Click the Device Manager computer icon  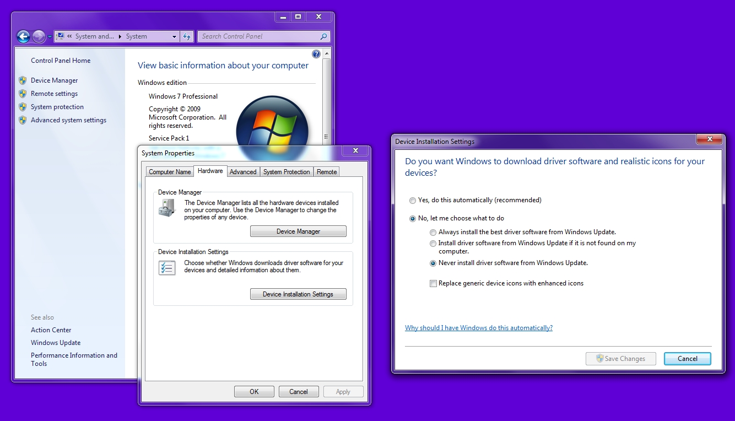[167, 208]
